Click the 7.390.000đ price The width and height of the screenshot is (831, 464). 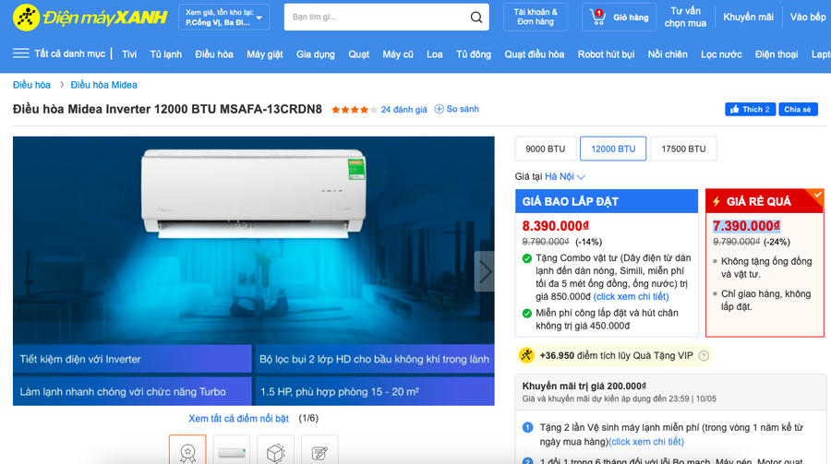(x=746, y=226)
